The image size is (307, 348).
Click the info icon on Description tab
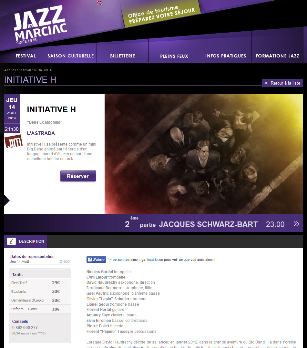coord(12,241)
